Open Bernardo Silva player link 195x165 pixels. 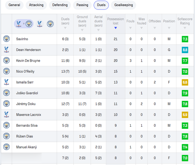click(x=27, y=125)
